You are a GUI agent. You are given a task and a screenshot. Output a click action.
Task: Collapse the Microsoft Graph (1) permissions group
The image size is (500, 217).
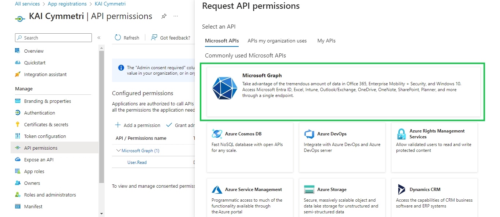119,150
